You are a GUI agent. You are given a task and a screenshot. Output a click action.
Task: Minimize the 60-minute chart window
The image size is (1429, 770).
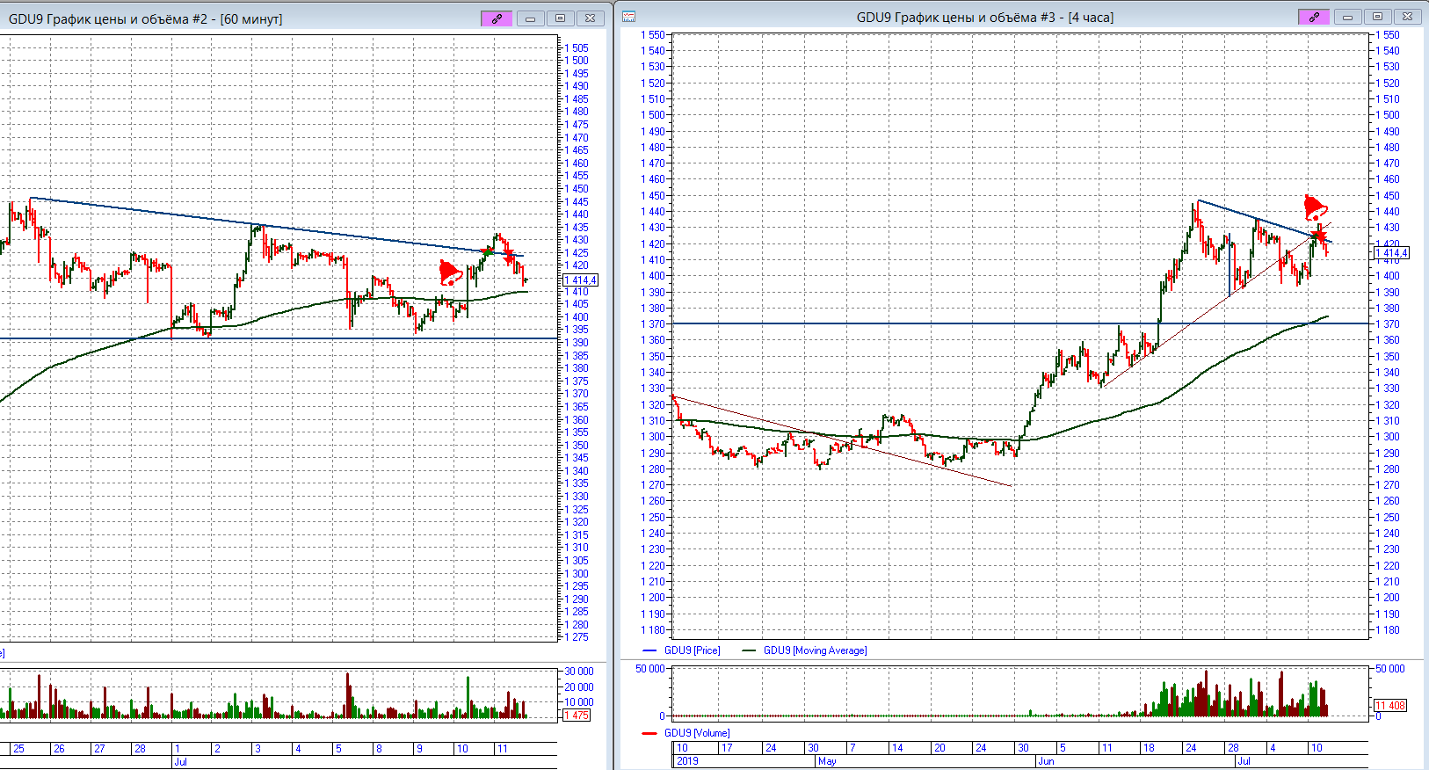530,18
